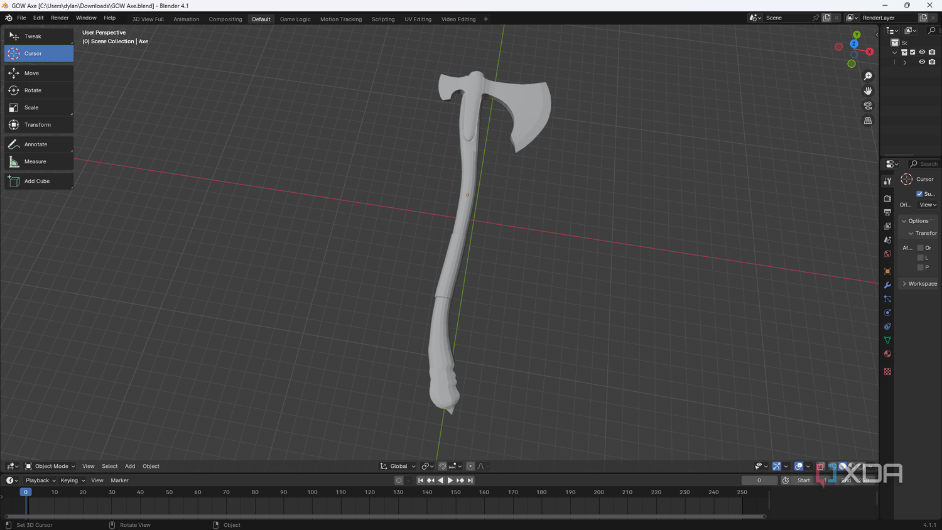Toggle the camera view icon
942x530 pixels.
coord(868,105)
